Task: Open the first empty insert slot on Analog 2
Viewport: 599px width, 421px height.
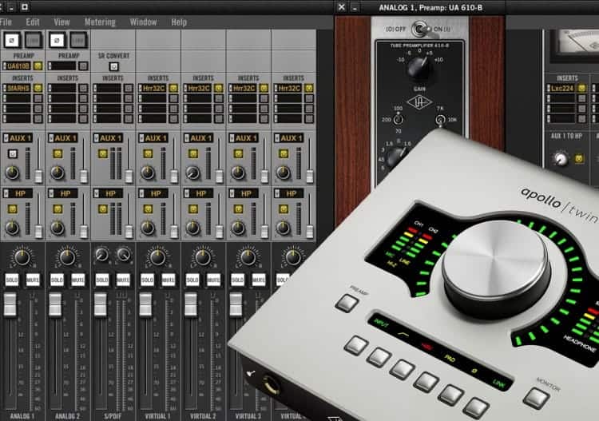Action: click(x=61, y=88)
